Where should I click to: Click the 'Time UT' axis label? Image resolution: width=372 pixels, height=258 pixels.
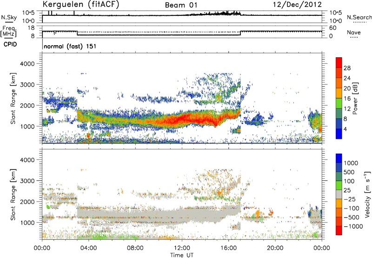pyautogui.click(x=182, y=255)
